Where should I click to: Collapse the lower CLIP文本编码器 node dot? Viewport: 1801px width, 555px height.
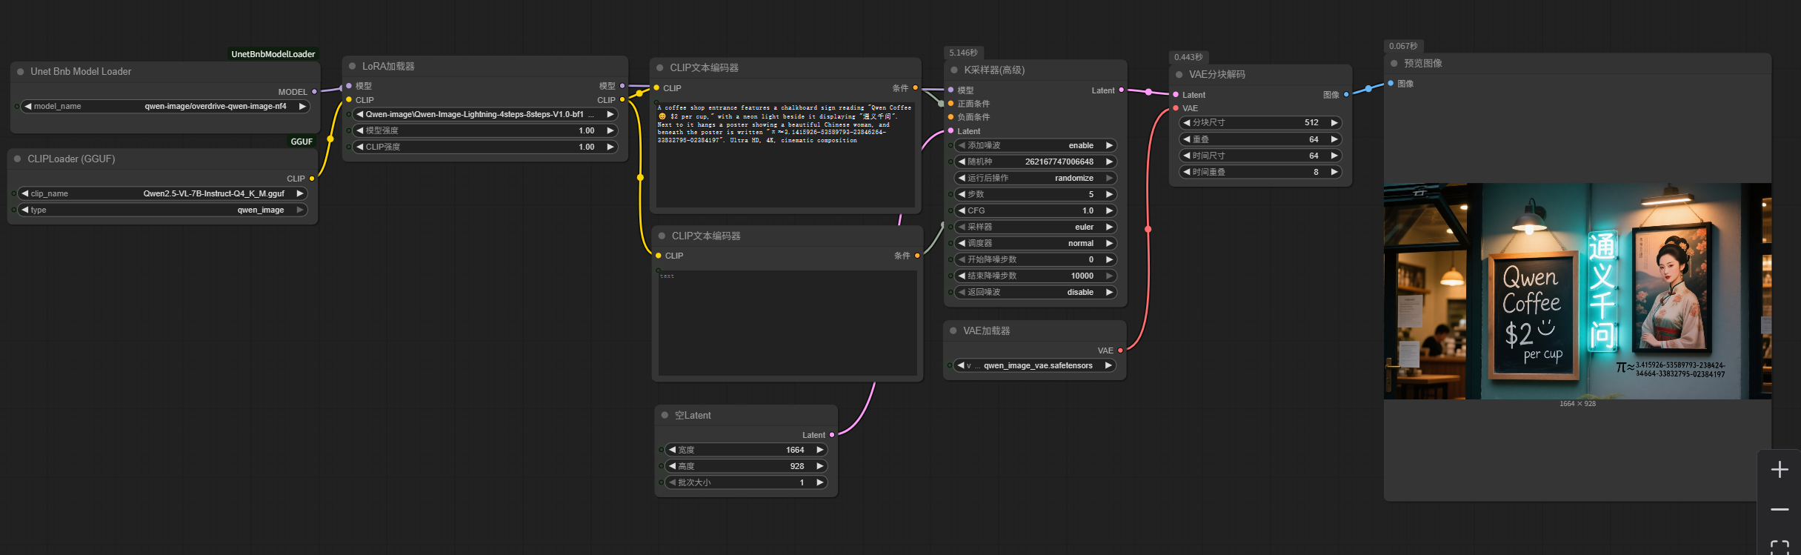pos(662,236)
